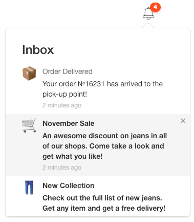The width and height of the screenshot is (194, 222).
Task: Select the order №16231 arrival message text
Action: [x=102, y=89]
